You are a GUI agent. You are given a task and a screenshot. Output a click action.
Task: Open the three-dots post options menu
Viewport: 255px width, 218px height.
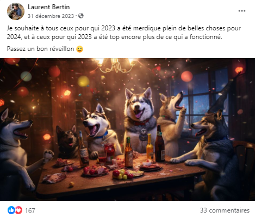pyautogui.click(x=242, y=11)
